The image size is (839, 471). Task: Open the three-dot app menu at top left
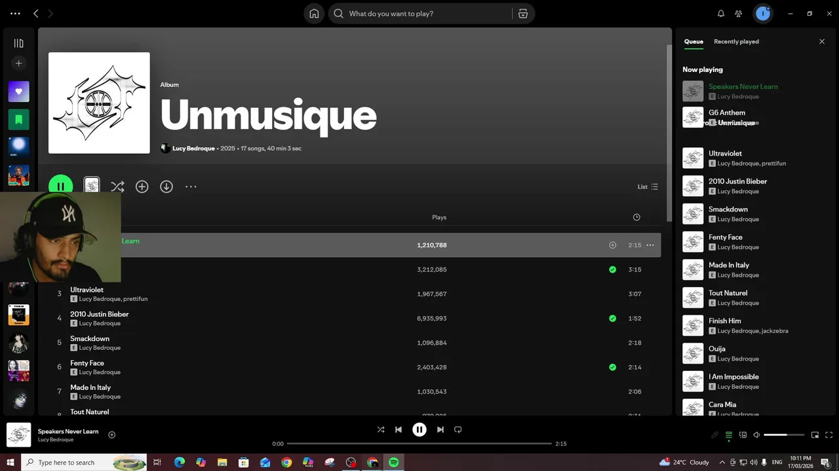click(15, 14)
